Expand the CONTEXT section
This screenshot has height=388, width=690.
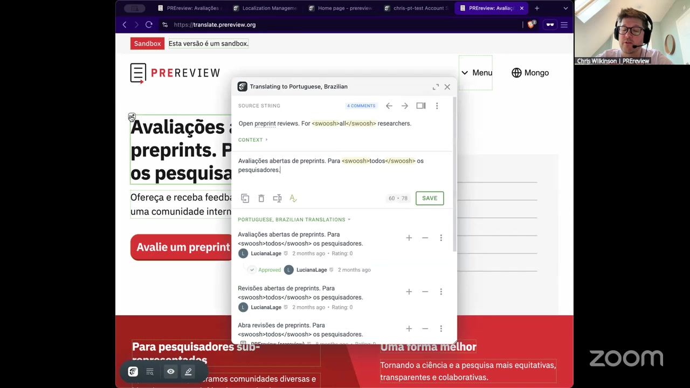tap(253, 140)
